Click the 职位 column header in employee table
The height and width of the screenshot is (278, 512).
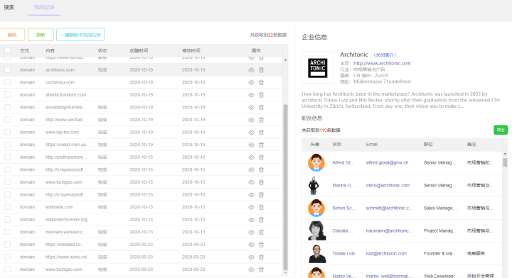coord(428,144)
